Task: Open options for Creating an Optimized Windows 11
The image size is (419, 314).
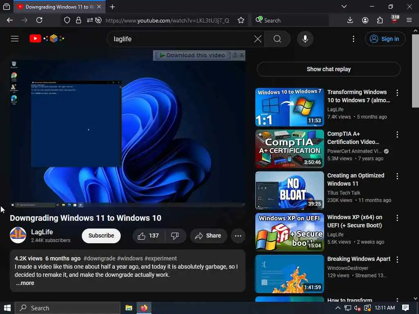Action: tap(397, 176)
